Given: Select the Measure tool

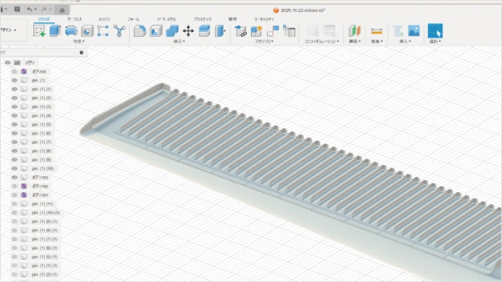Looking at the screenshot, I should pos(376,31).
